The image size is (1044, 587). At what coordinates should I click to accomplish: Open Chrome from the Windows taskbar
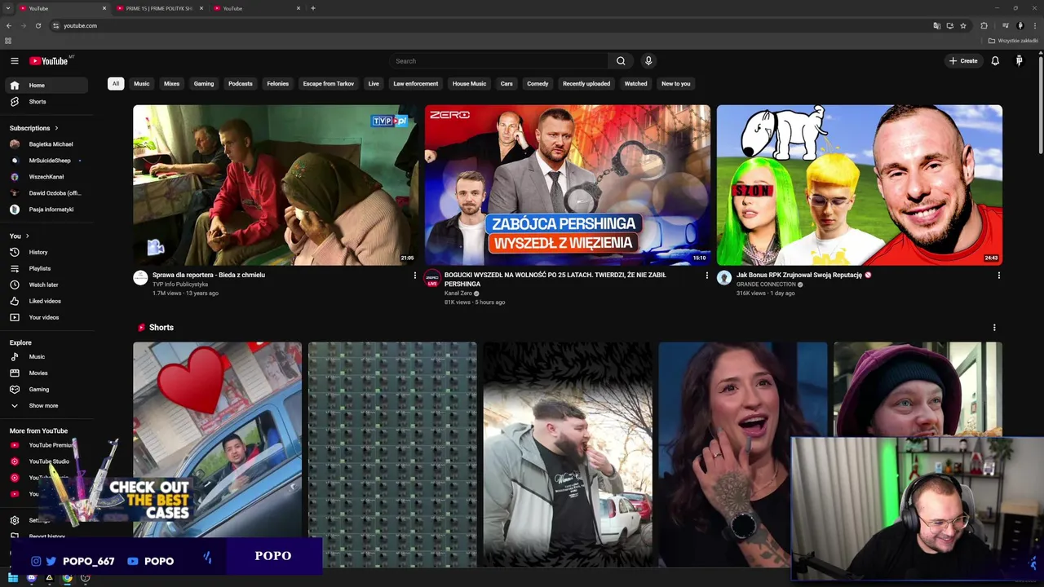pos(67,578)
